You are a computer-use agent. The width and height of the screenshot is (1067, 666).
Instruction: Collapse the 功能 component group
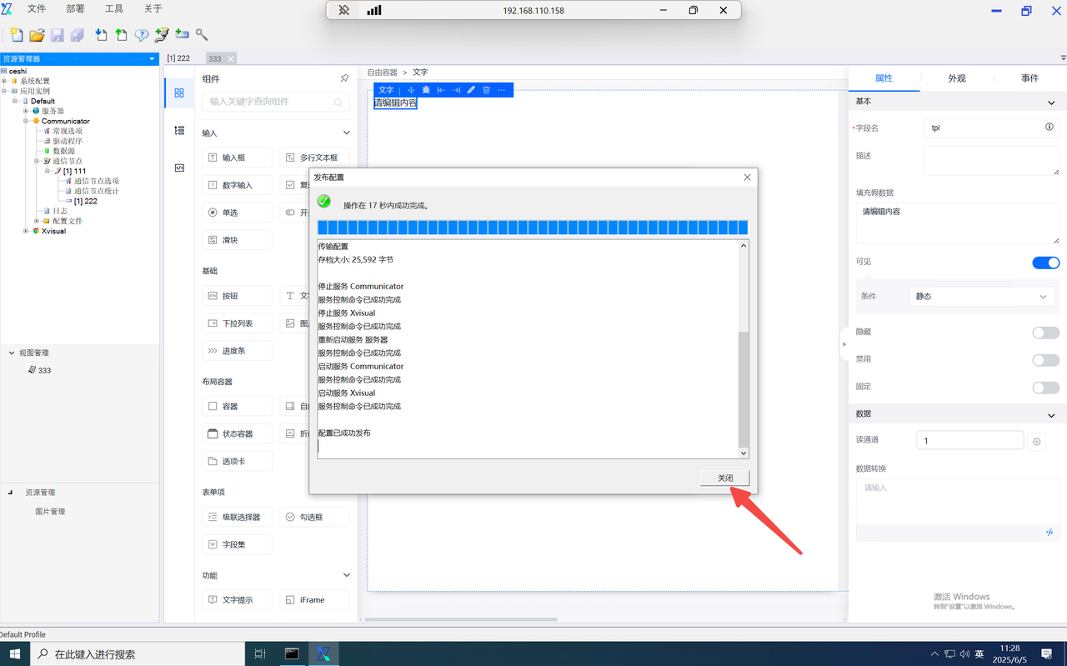pyautogui.click(x=347, y=575)
